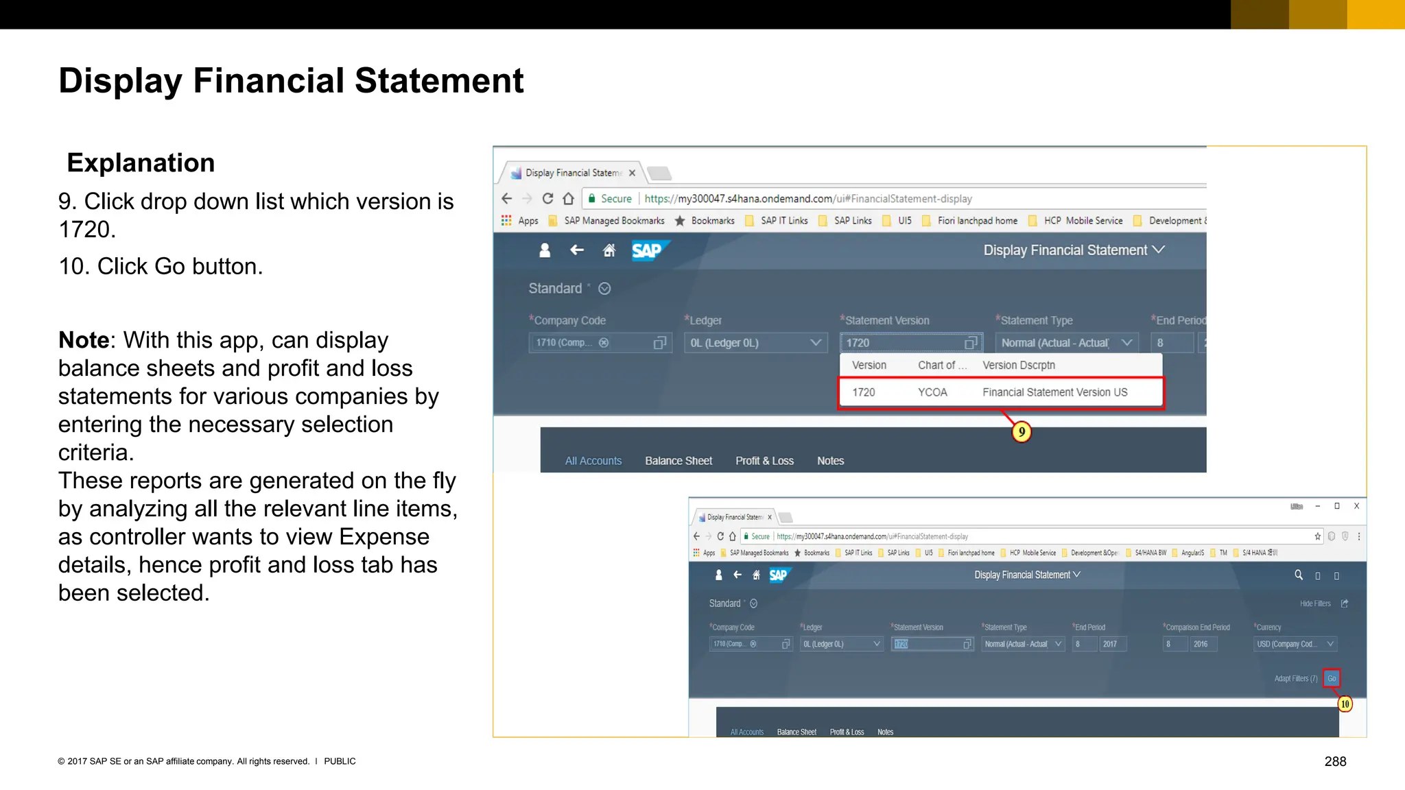
Task: Select the upper Balance Sheet tab
Action: (x=678, y=461)
